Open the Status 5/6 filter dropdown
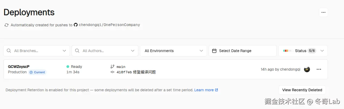Screen dimensions: 344x109 pyautogui.click(x=303, y=51)
